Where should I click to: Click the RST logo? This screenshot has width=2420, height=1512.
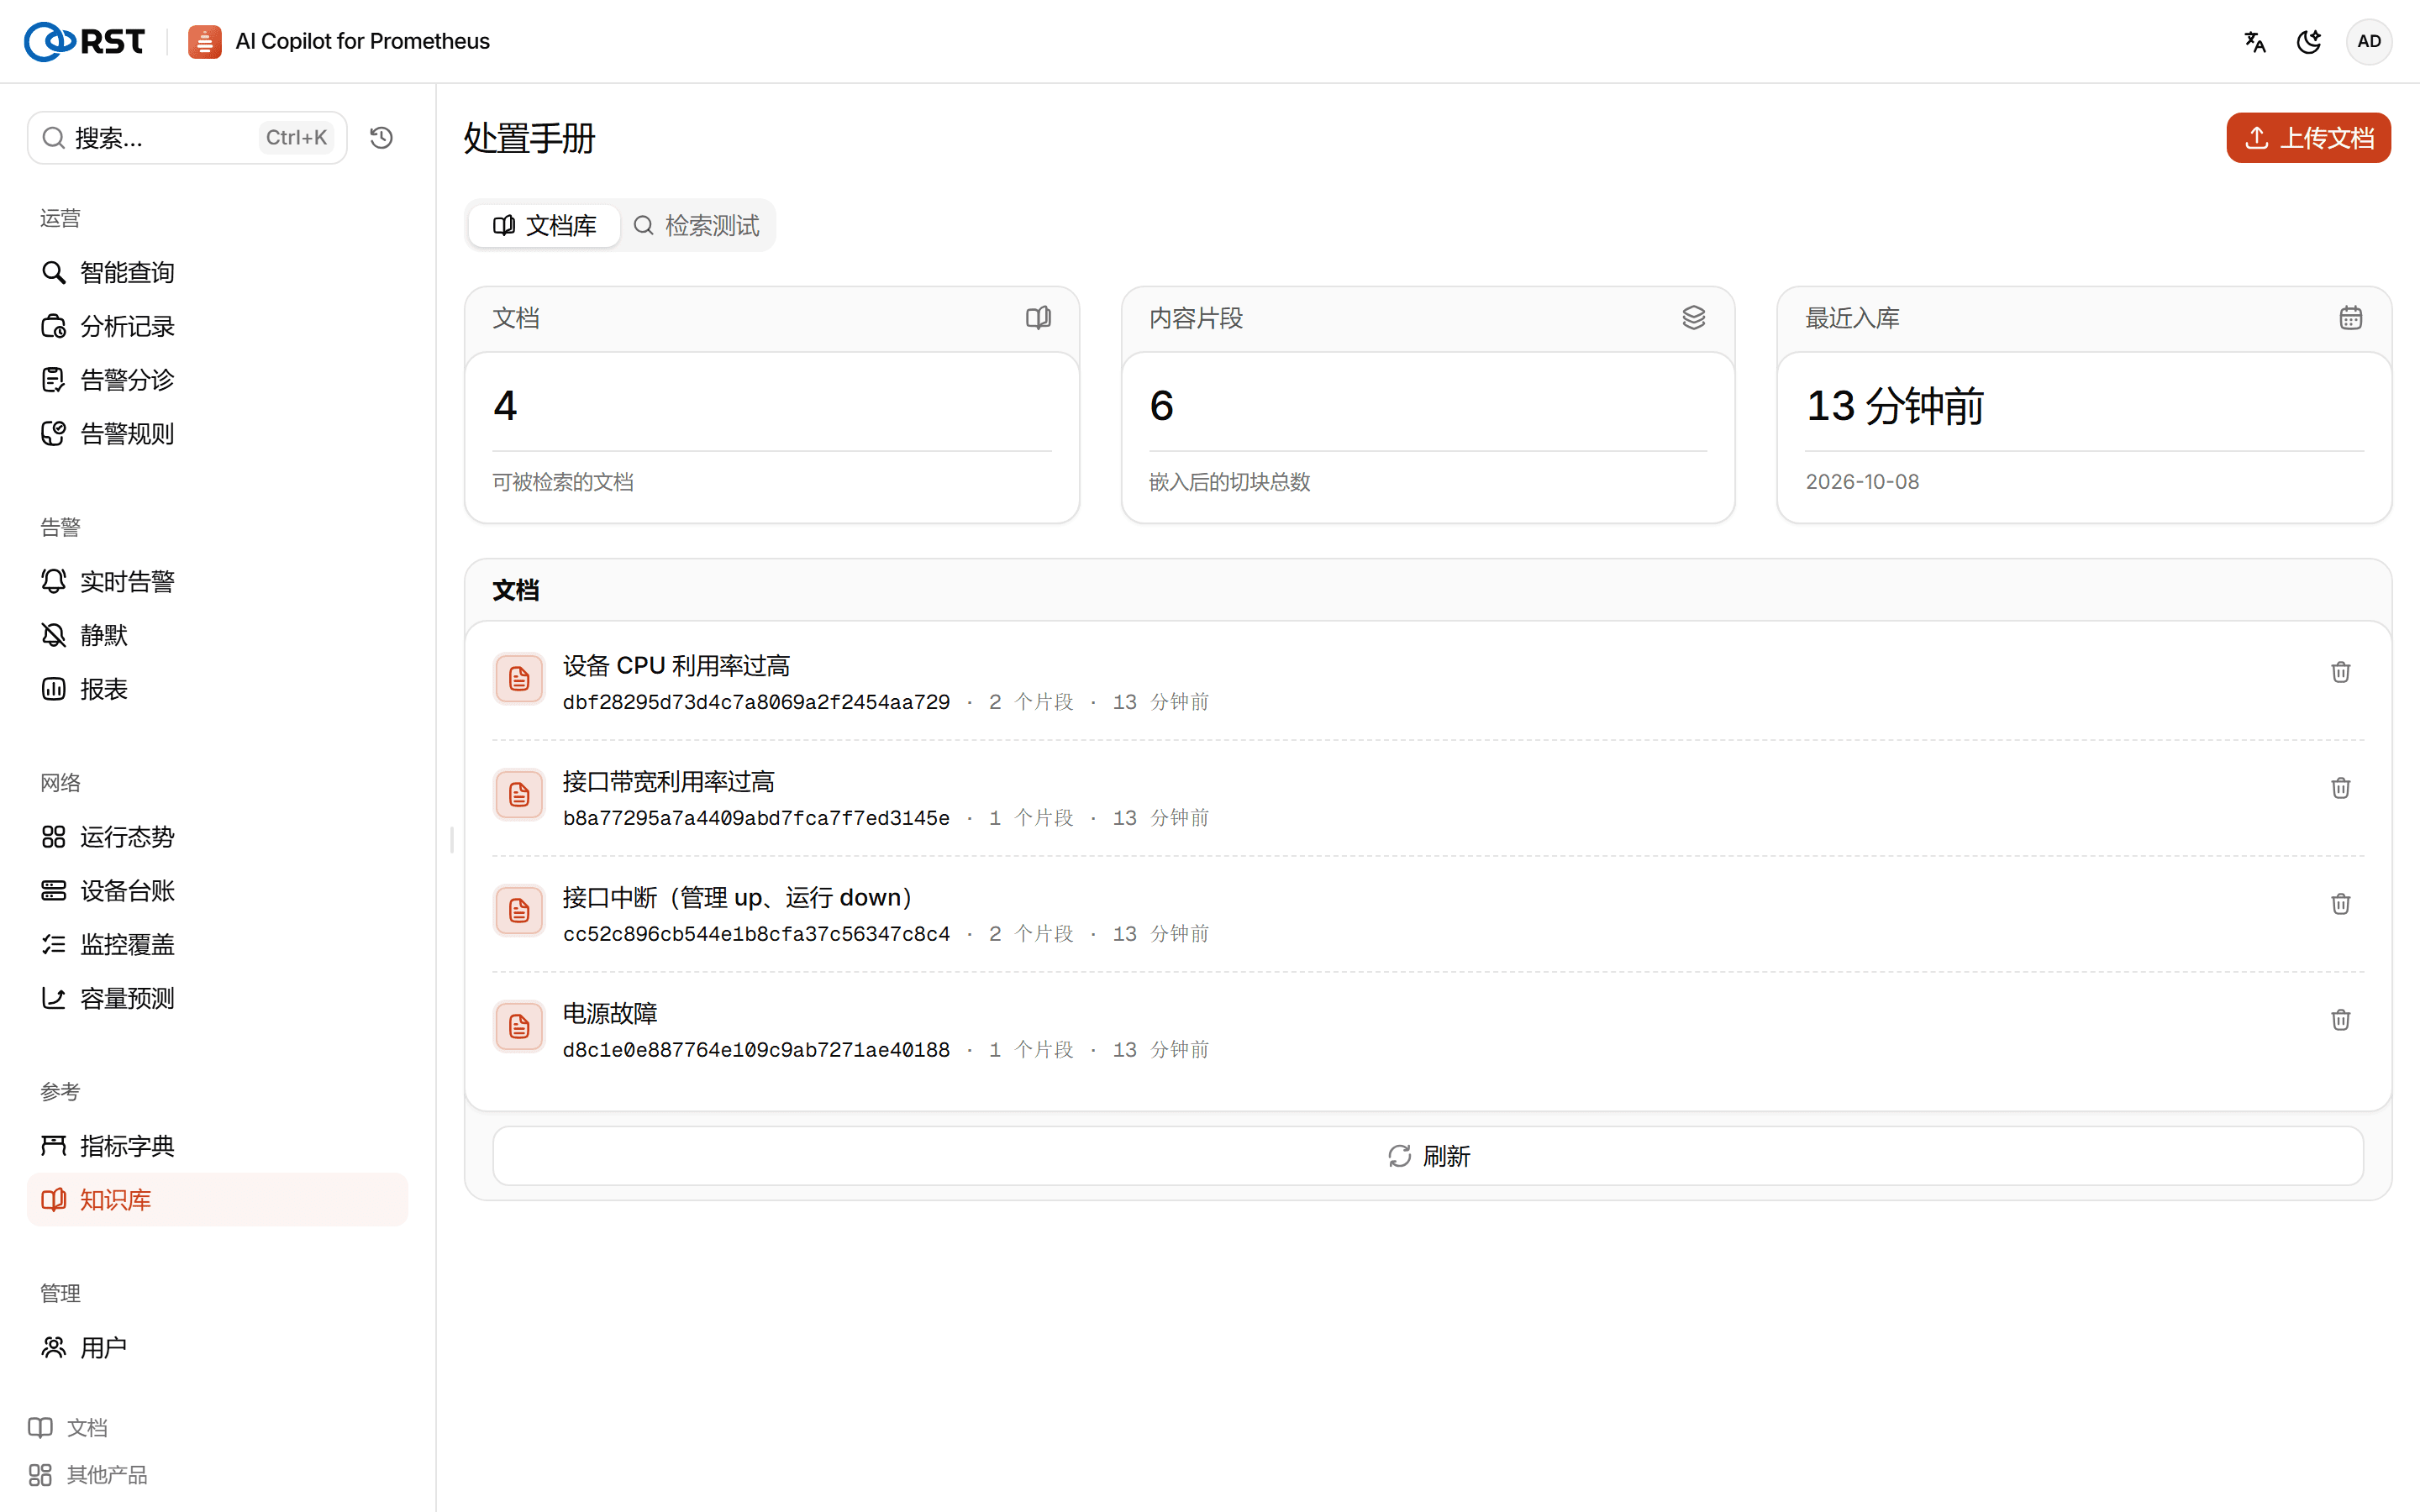(x=85, y=41)
